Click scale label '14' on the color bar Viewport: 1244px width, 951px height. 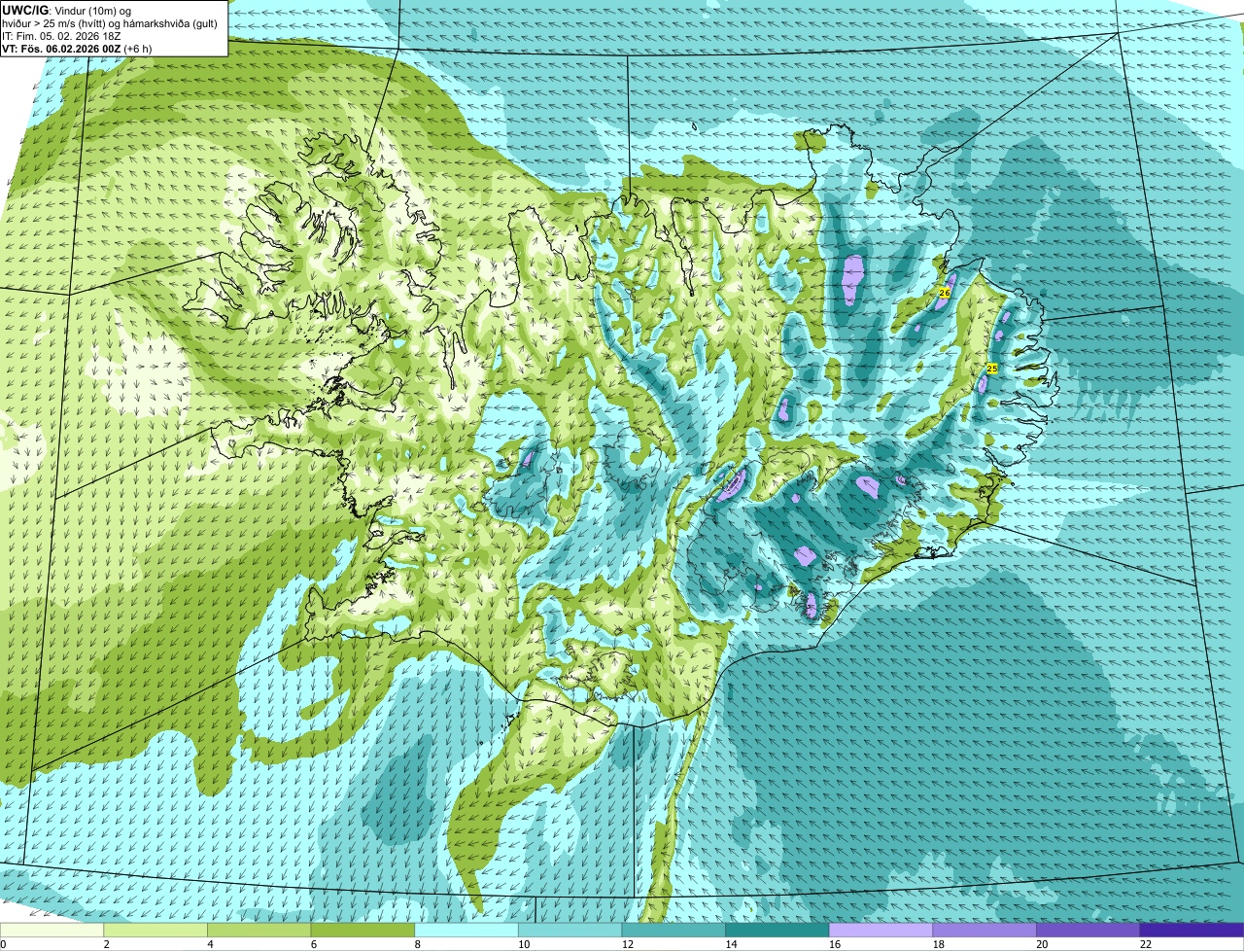(x=731, y=944)
